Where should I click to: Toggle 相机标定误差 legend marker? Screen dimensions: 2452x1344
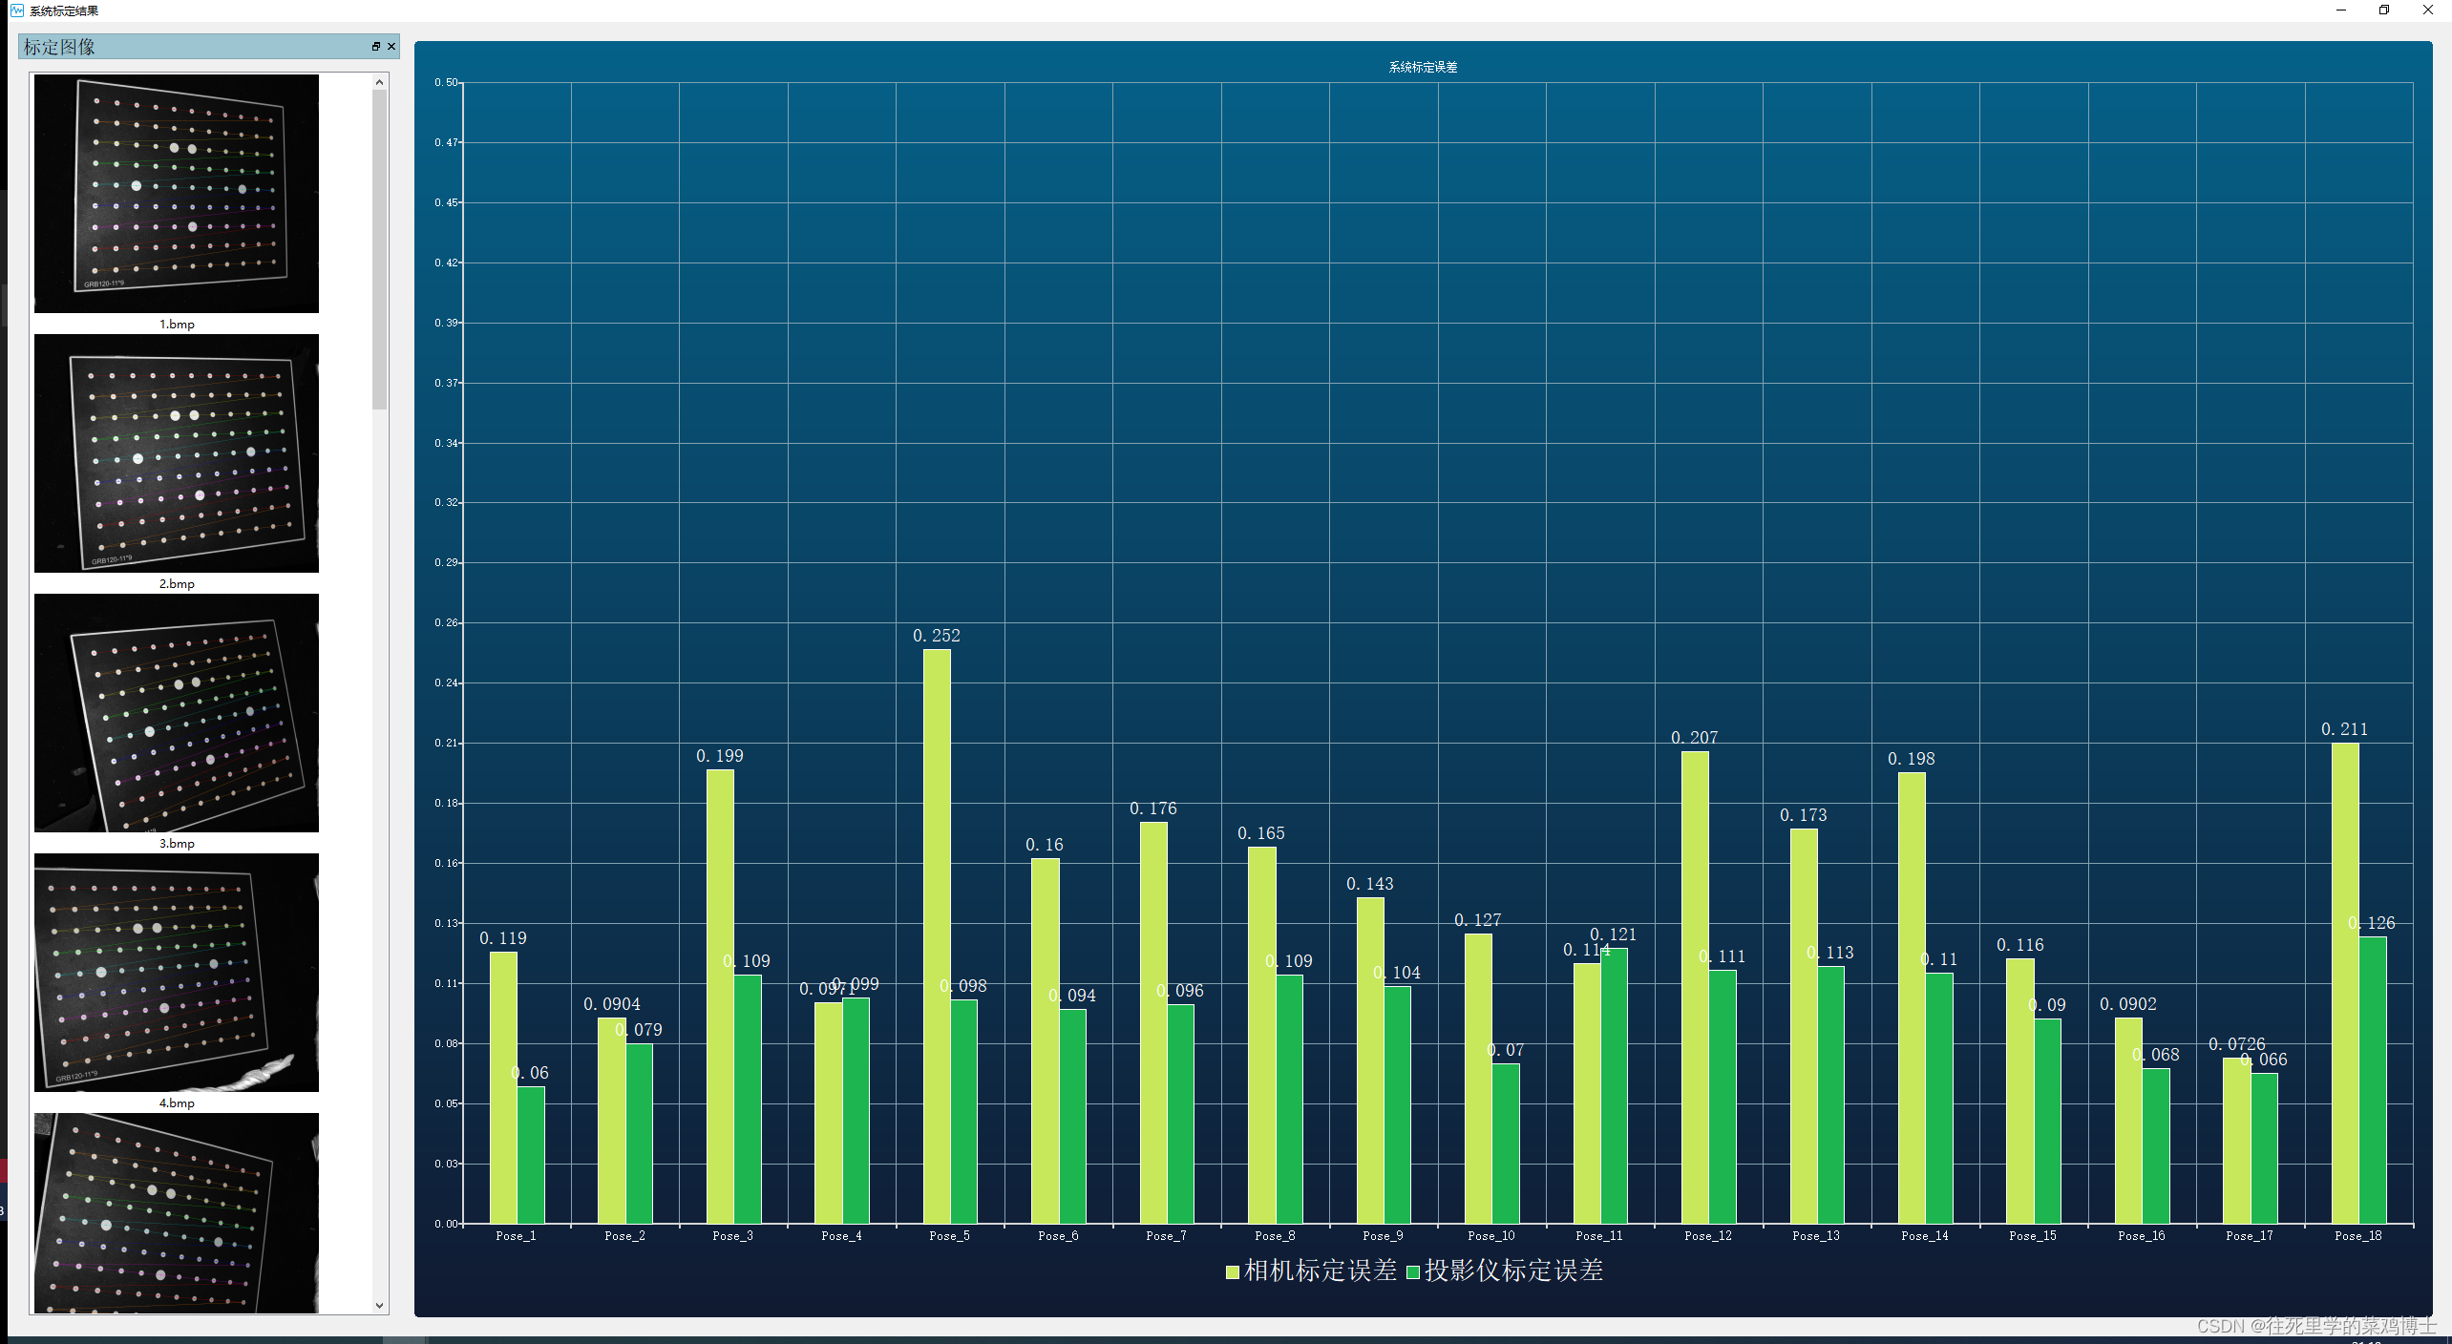(x=1232, y=1272)
